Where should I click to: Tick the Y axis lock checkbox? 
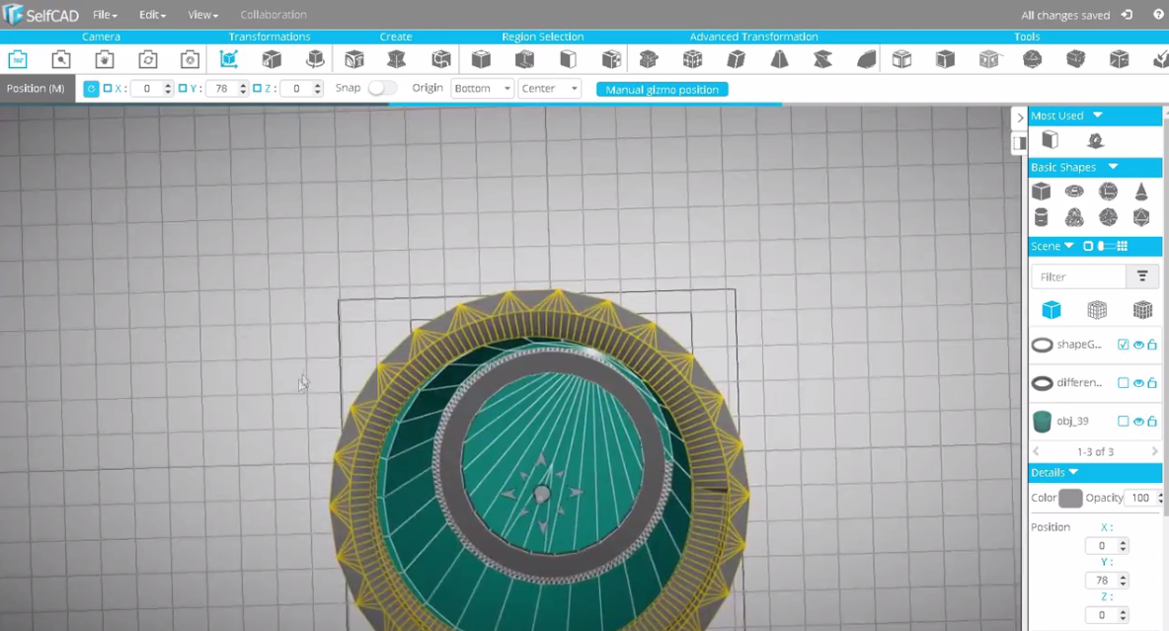tap(183, 88)
